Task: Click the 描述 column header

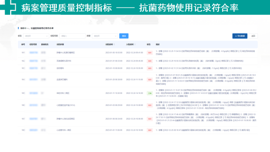Action: coord(158,45)
